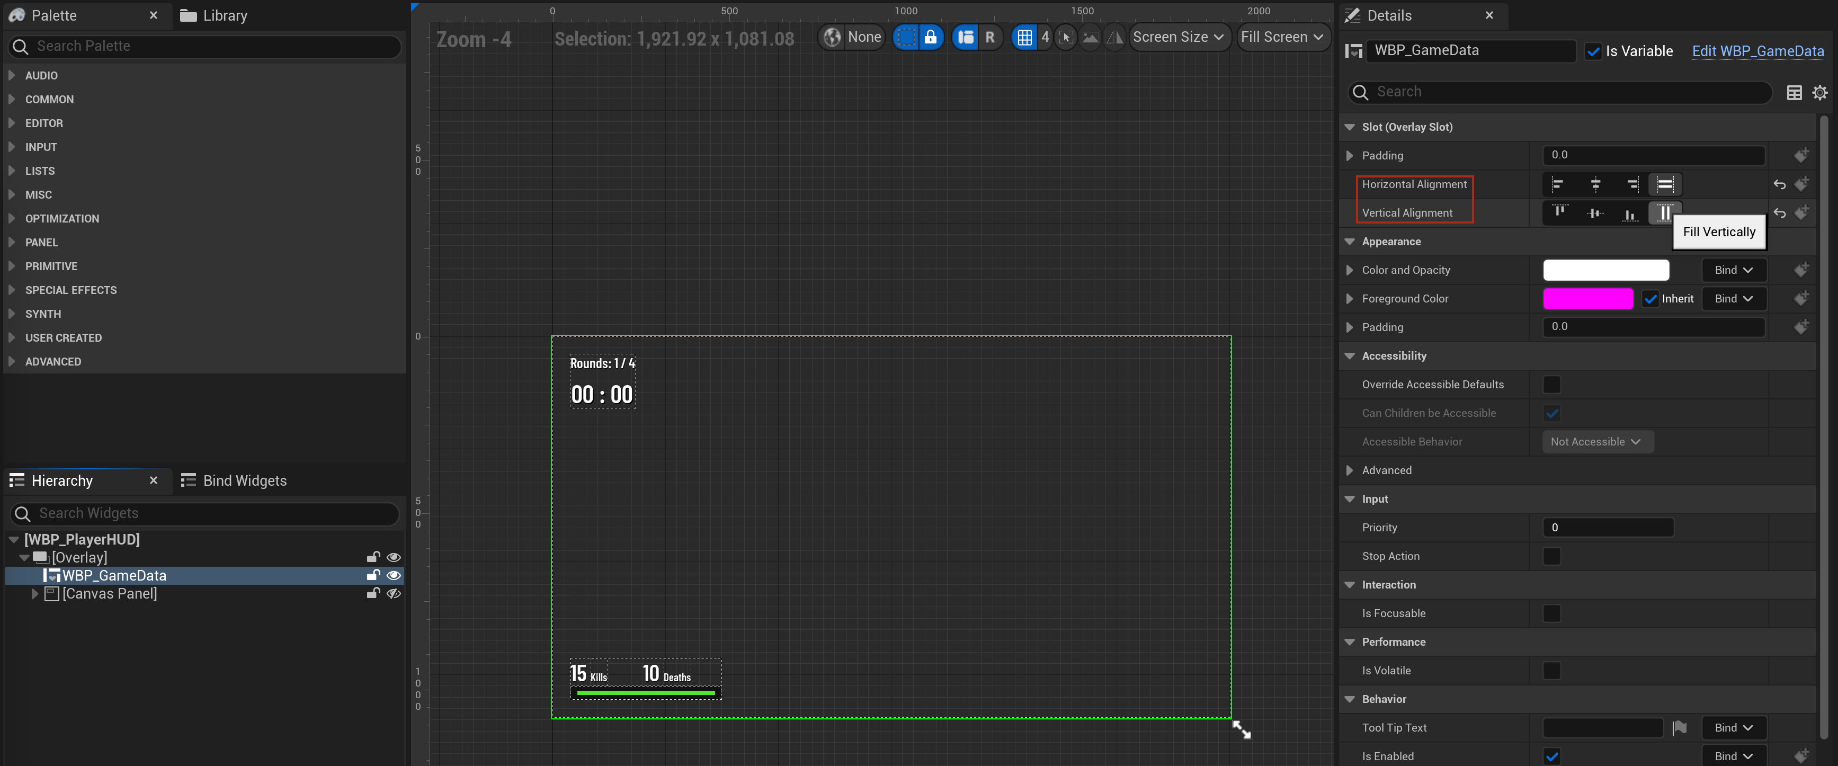Toggle the Is Variable checkbox
Screen dimensions: 1838x766
pyautogui.click(x=1593, y=51)
